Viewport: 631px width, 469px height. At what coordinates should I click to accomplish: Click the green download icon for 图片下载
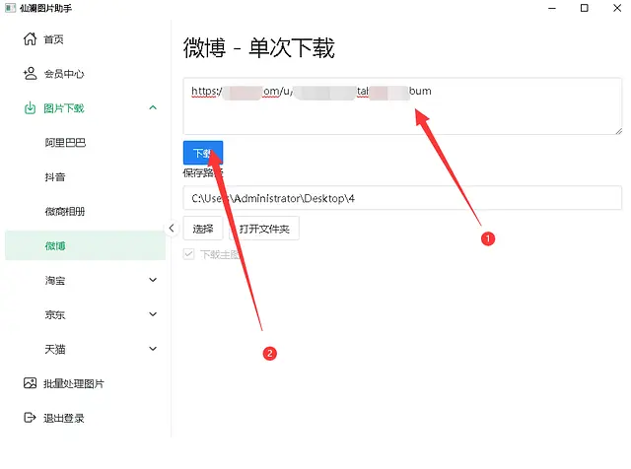31,107
